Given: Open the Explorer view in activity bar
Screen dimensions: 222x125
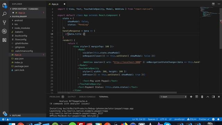Looking at the screenshot, I should (x=5, y=6).
